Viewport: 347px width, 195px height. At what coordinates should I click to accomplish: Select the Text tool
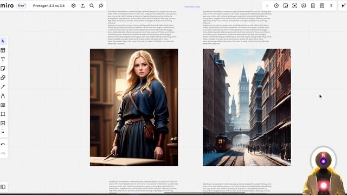(3, 59)
